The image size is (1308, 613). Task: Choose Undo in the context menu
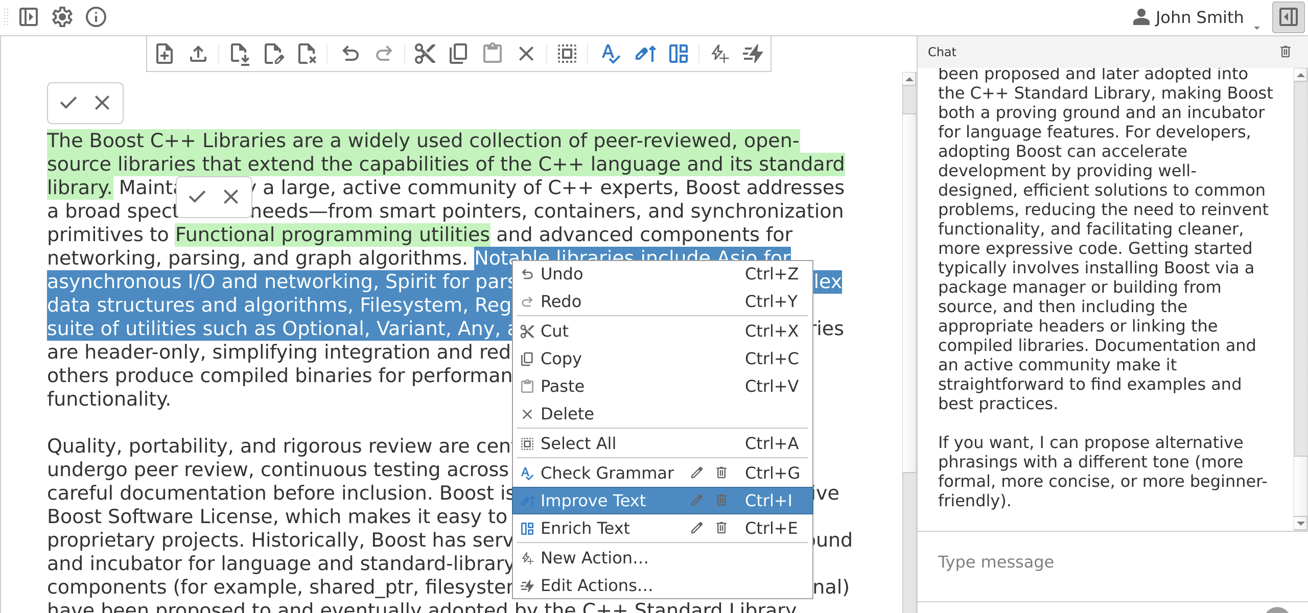662,274
